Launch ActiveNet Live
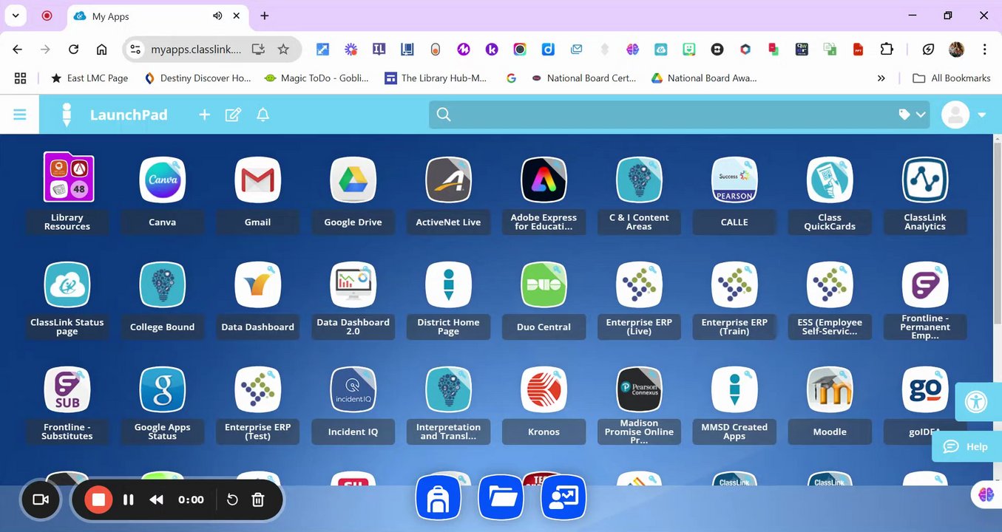The width and height of the screenshot is (1002, 532). (449, 180)
